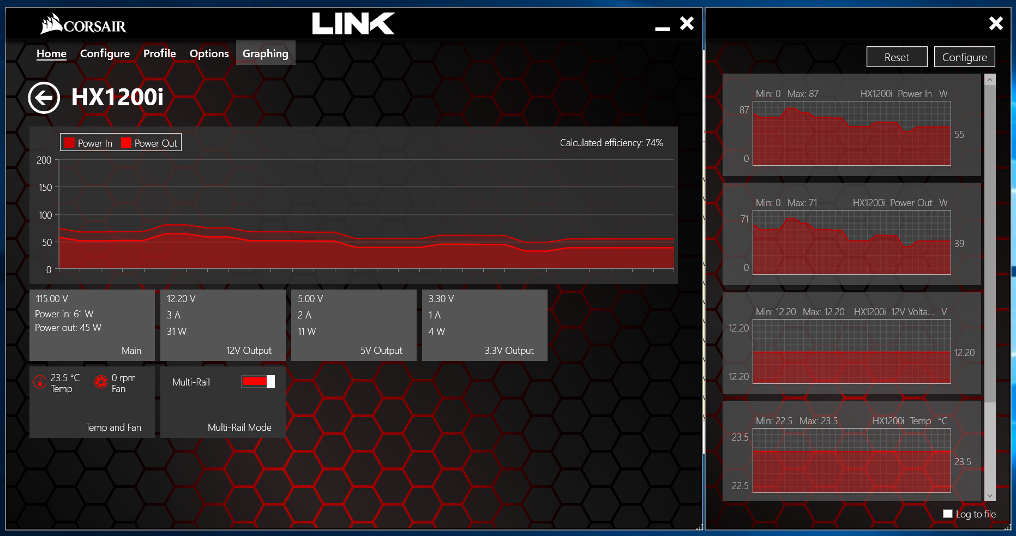Click the 4 W reading

437,332
